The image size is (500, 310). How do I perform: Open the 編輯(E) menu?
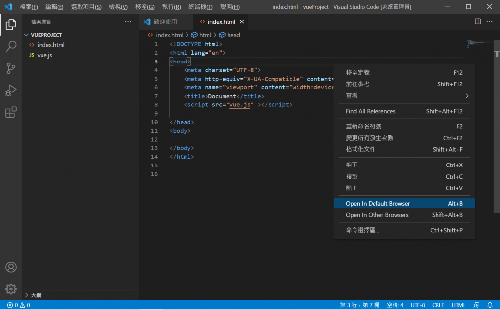pyautogui.click(x=55, y=7)
